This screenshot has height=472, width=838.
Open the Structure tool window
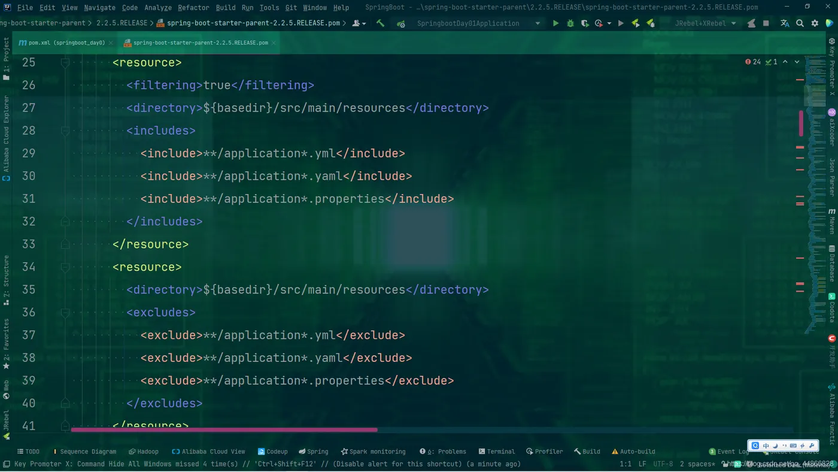click(x=6, y=280)
